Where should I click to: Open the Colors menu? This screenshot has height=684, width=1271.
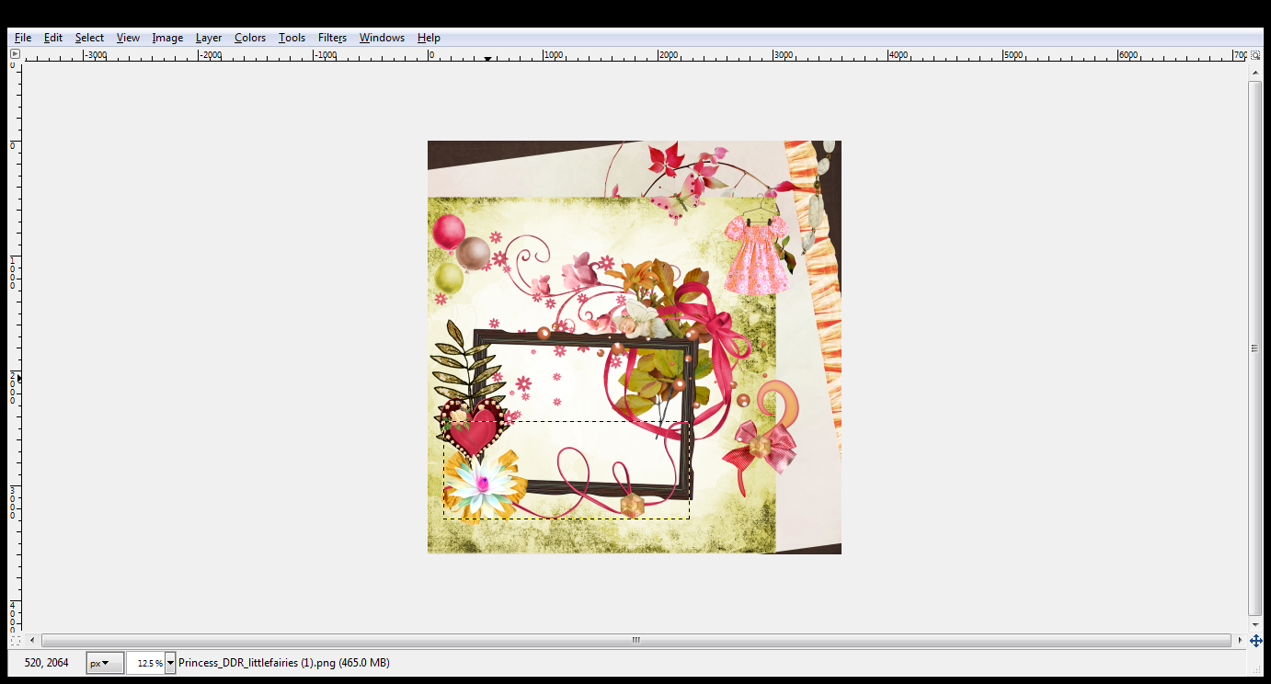[x=249, y=38]
